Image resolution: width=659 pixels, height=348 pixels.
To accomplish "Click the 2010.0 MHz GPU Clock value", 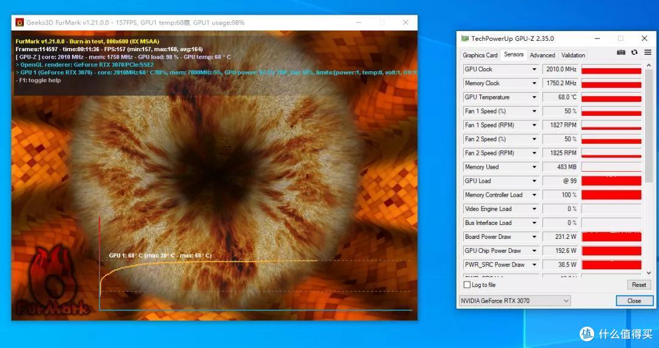I will [561, 69].
